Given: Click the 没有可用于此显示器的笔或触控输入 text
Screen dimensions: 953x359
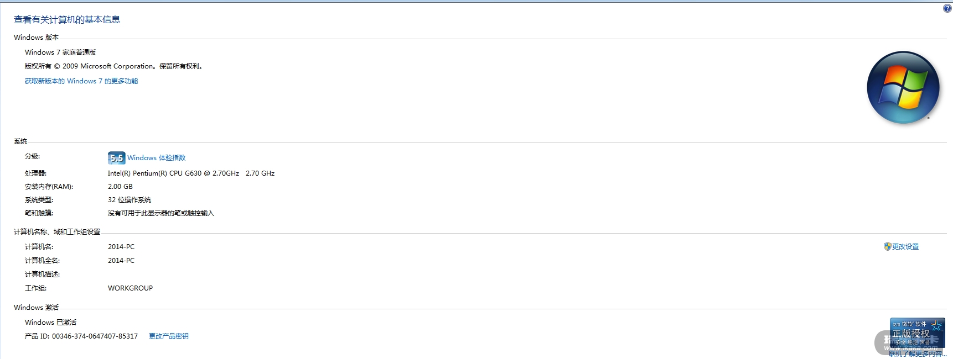Looking at the screenshot, I should 160,213.
